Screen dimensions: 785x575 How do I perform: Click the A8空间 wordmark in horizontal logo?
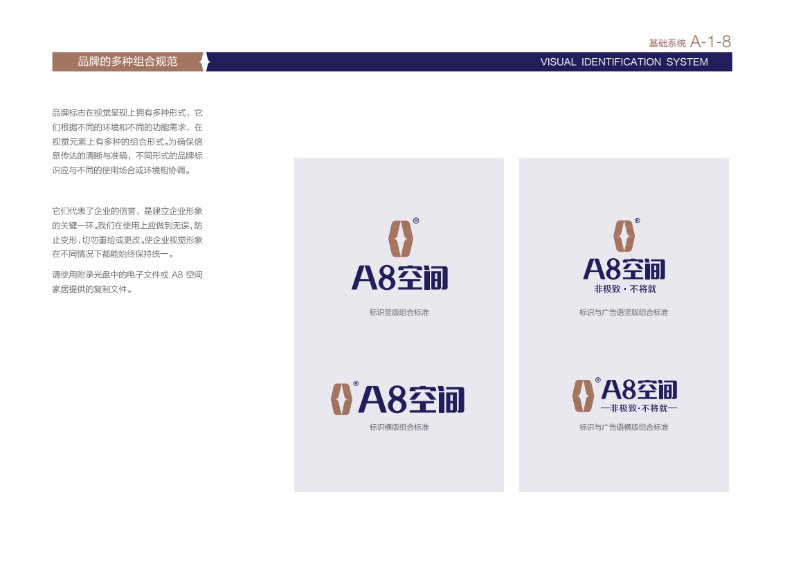(411, 399)
